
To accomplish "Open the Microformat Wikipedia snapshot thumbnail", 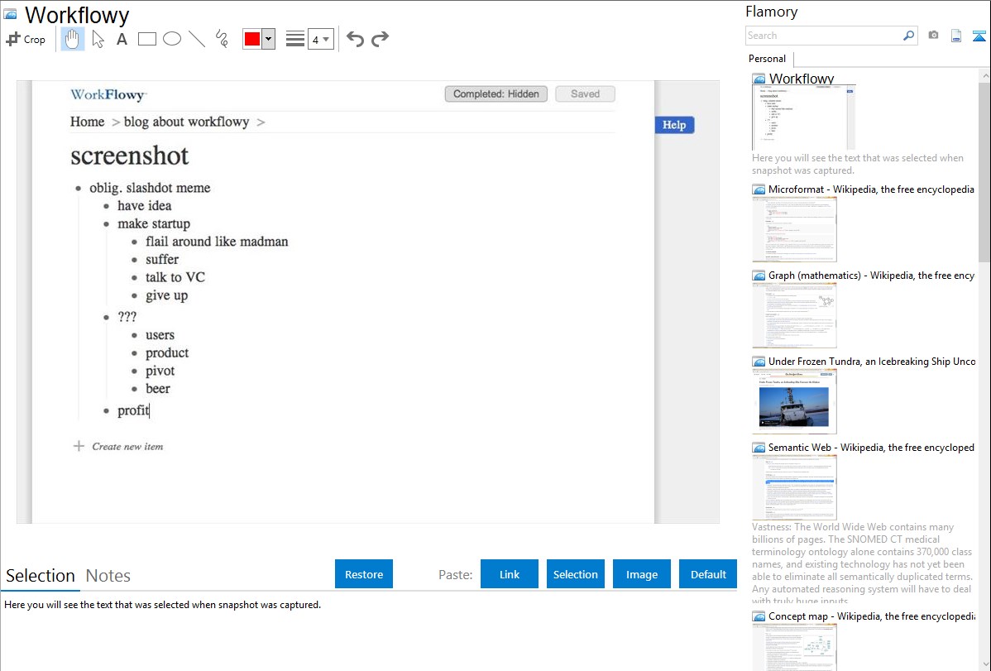I will tap(794, 229).
